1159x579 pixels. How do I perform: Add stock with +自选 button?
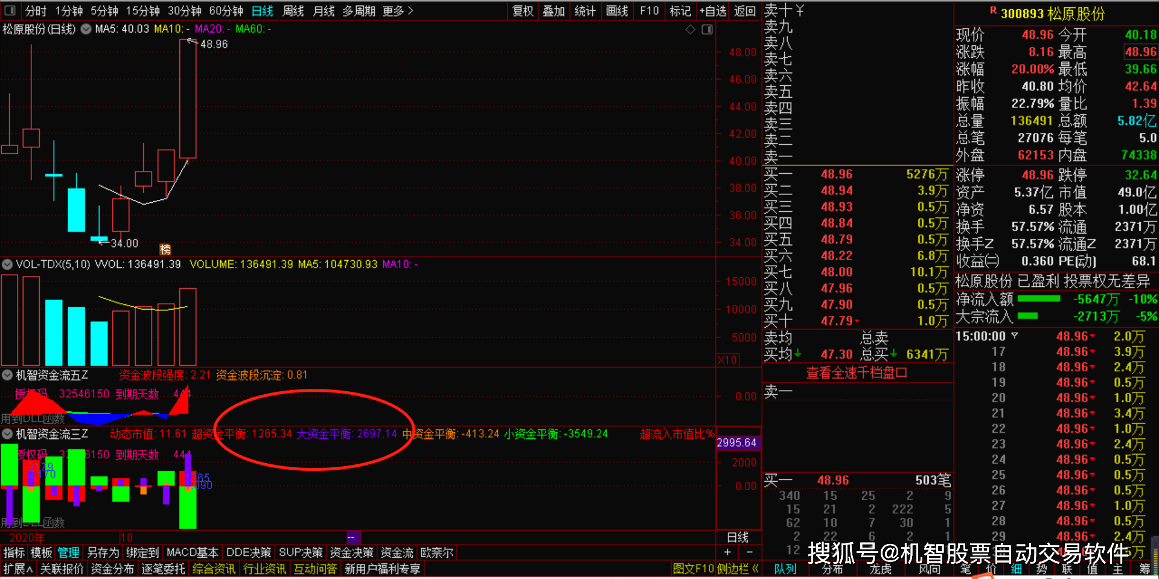tap(713, 11)
